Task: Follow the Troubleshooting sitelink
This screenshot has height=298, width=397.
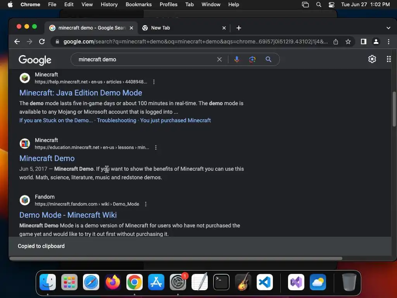Action: (x=116, y=120)
